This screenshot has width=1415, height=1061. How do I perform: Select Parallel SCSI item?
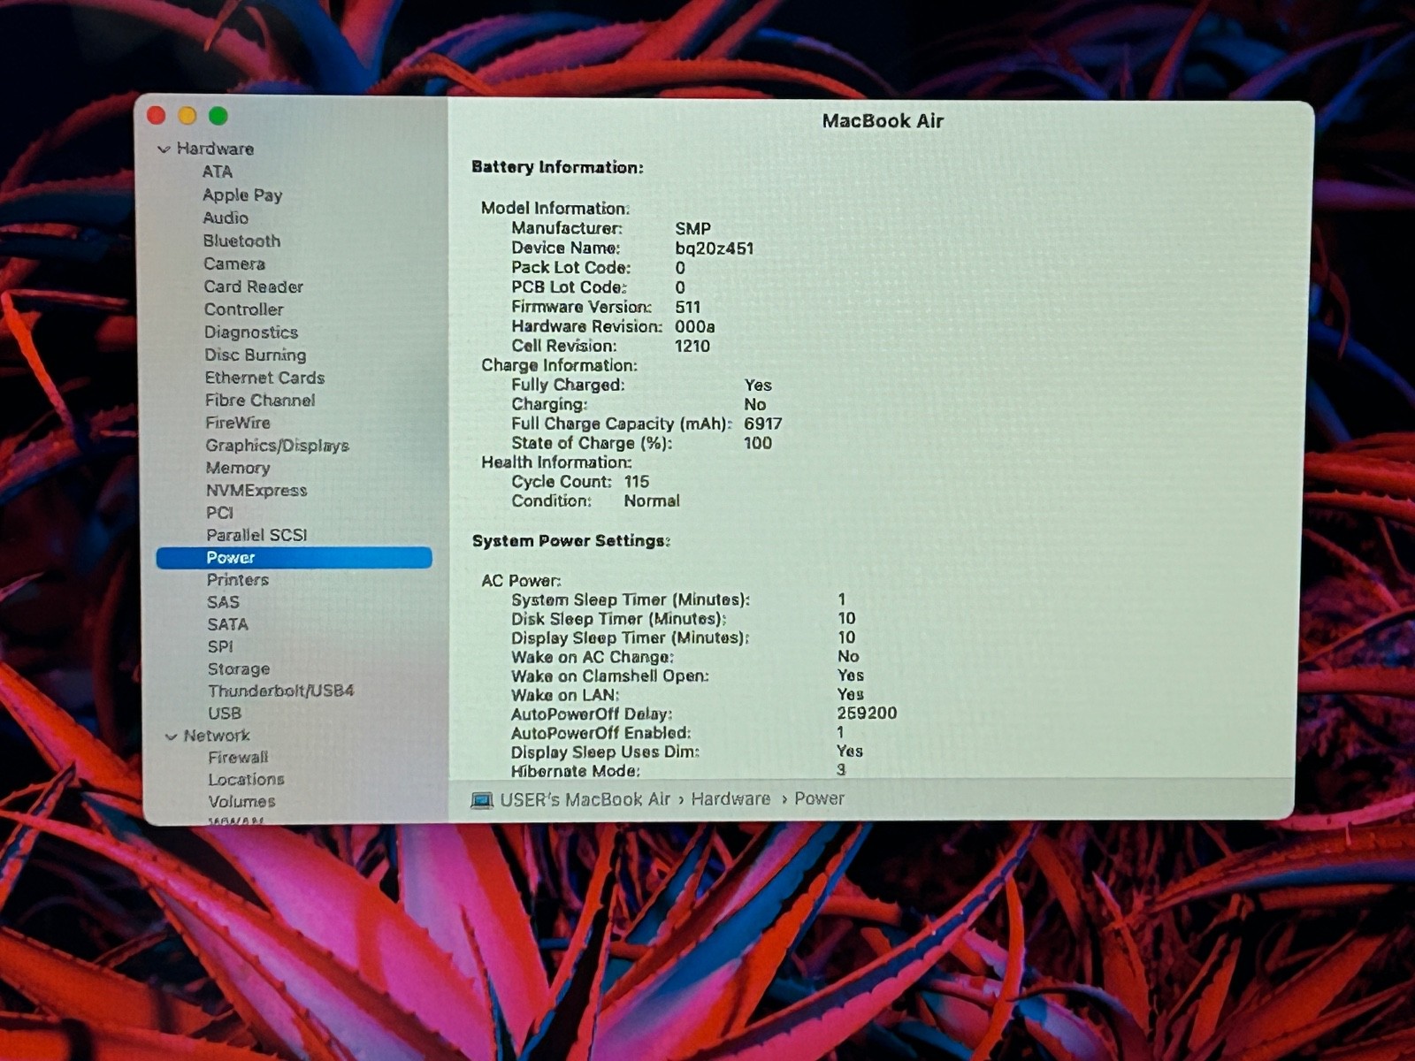[256, 535]
